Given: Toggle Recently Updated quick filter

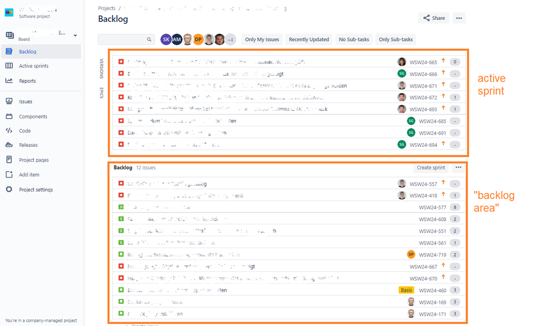Looking at the screenshot, I should [x=309, y=39].
